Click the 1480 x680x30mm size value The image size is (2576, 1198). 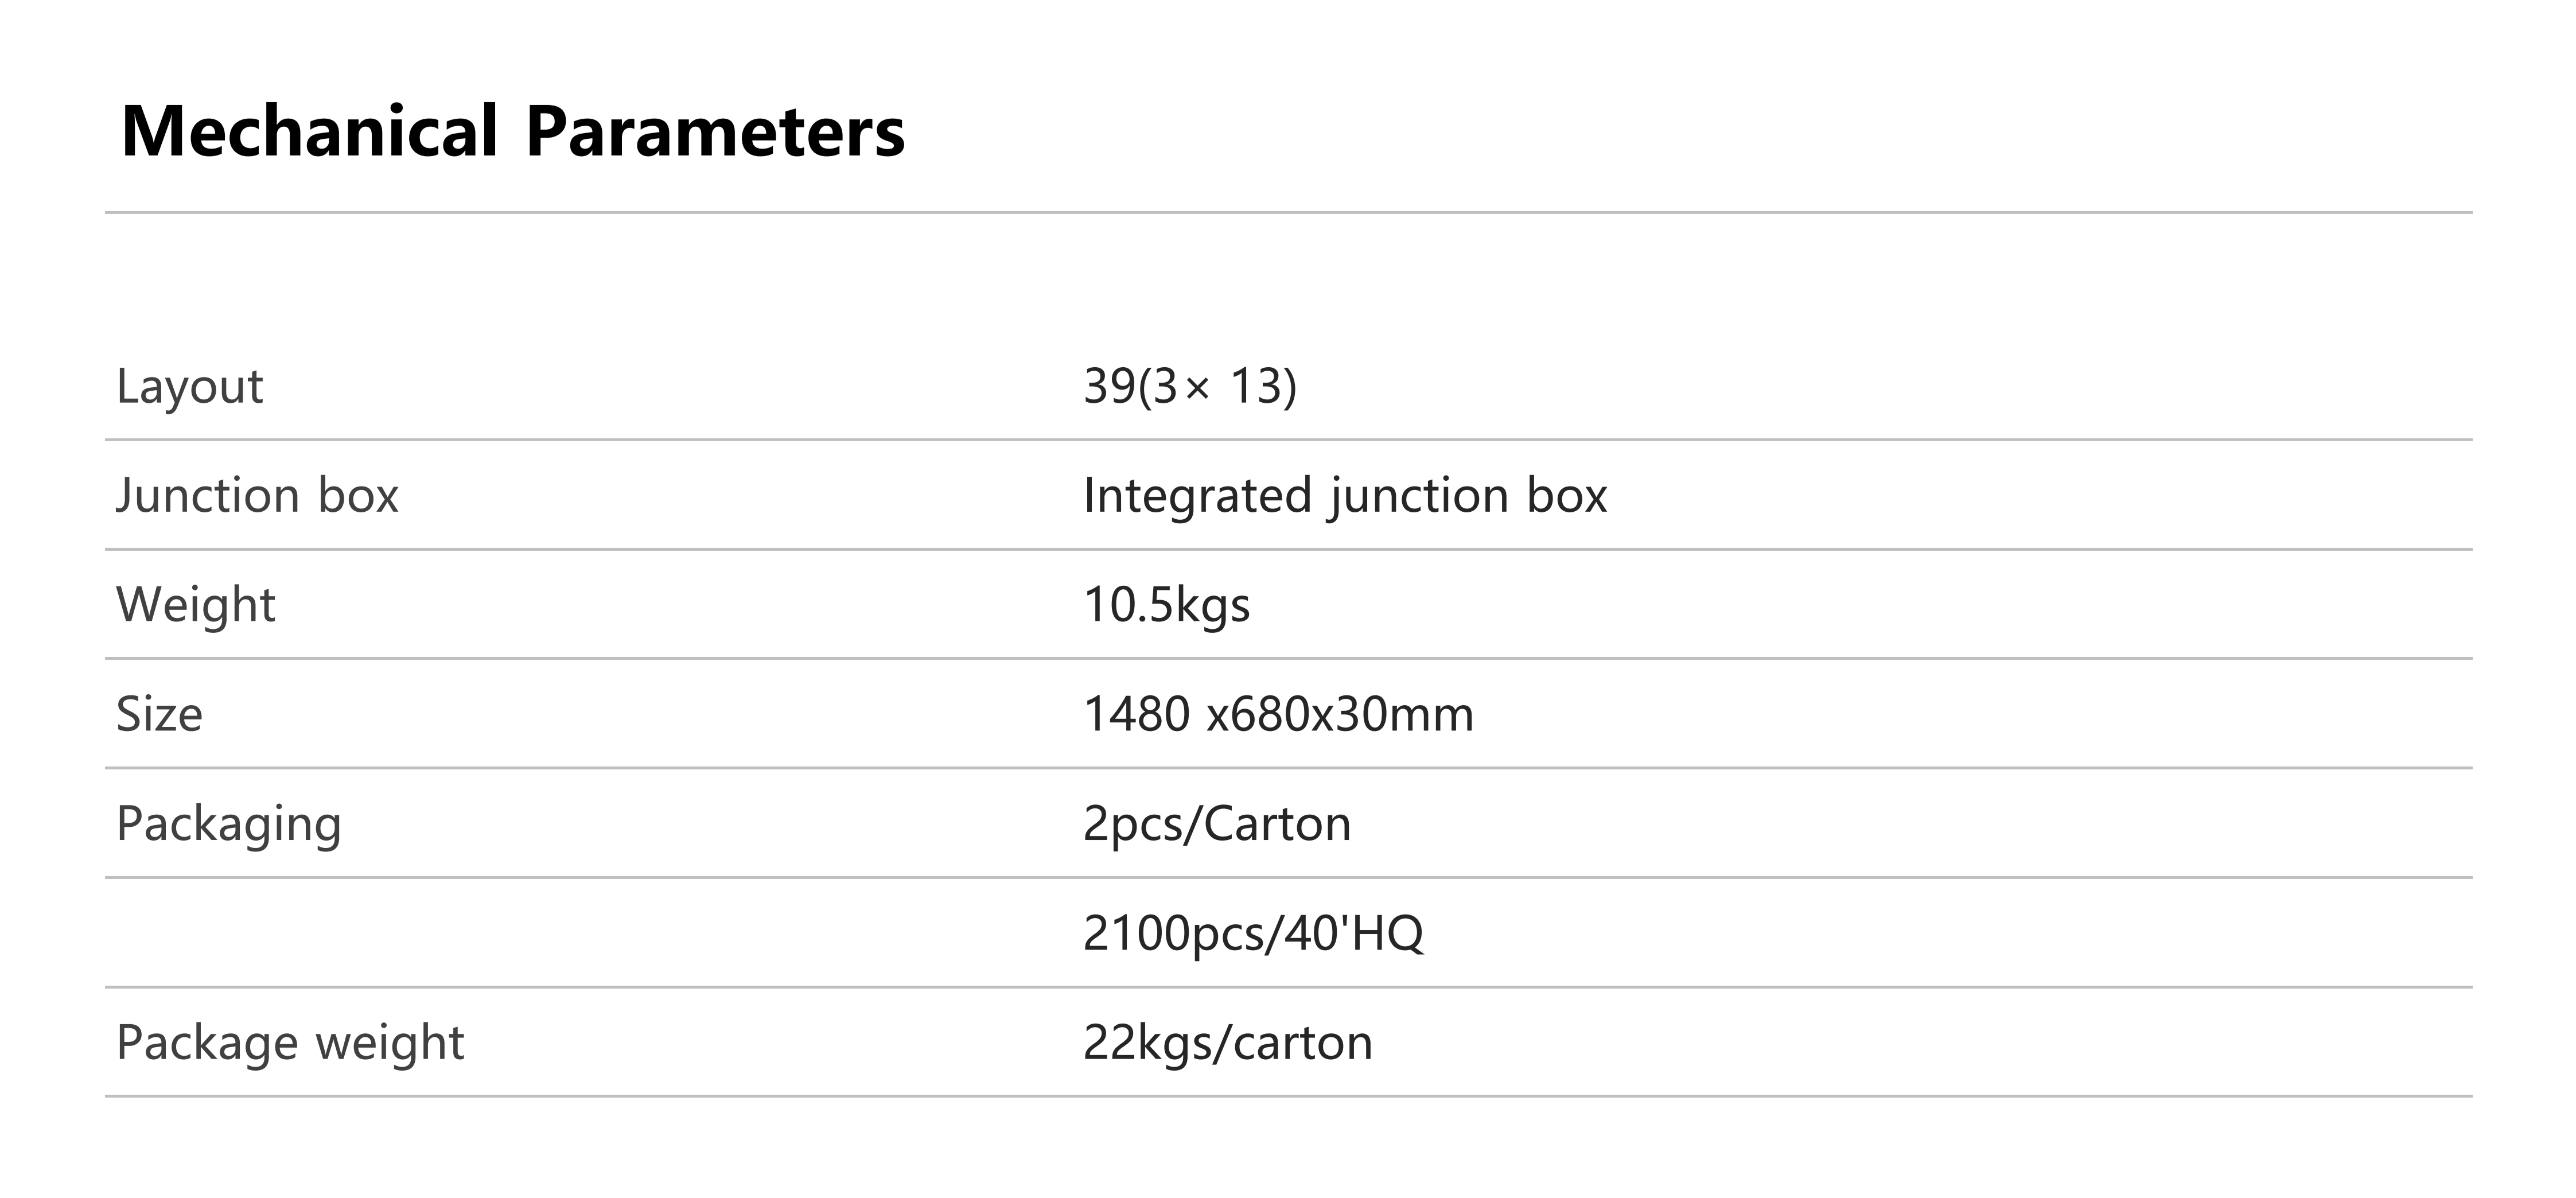(x=1278, y=714)
